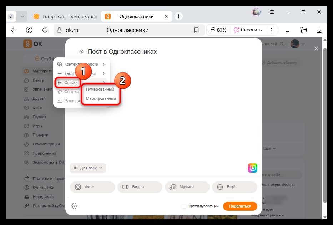Click the browser back arrow
Viewport: 333px width, 225px height.
[14, 30]
